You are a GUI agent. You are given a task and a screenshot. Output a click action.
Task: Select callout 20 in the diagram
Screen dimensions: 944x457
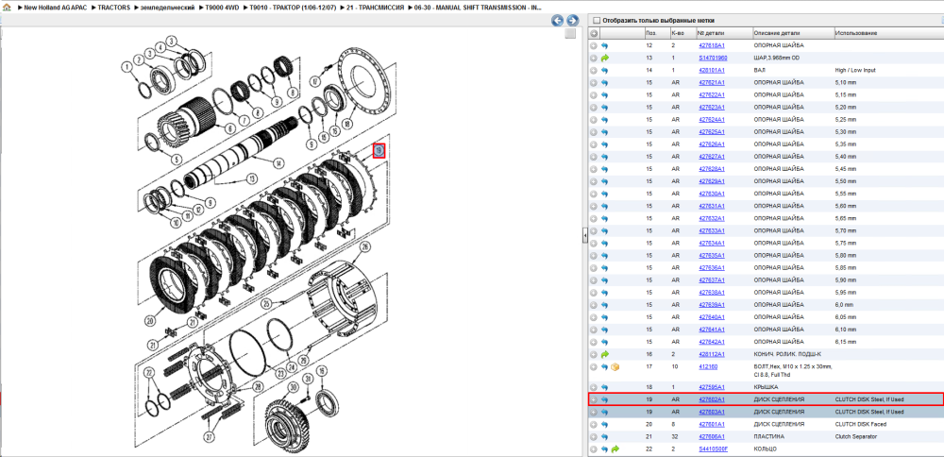(x=150, y=320)
